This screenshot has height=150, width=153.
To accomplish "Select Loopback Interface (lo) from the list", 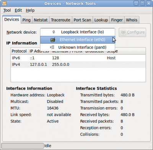I will point(78,32).
